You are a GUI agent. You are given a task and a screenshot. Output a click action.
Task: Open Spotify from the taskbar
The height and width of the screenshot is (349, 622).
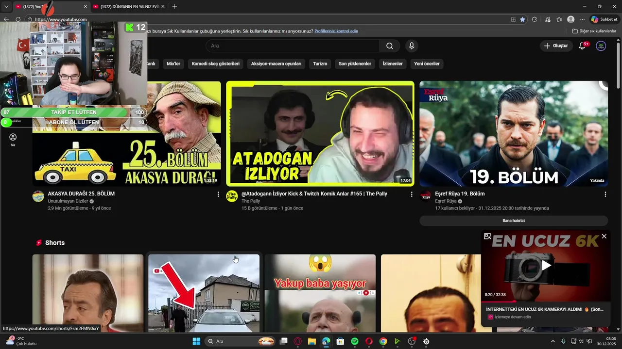point(355,341)
